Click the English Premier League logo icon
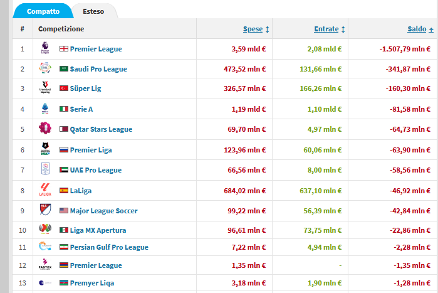438x293 pixels. point(45,48)
